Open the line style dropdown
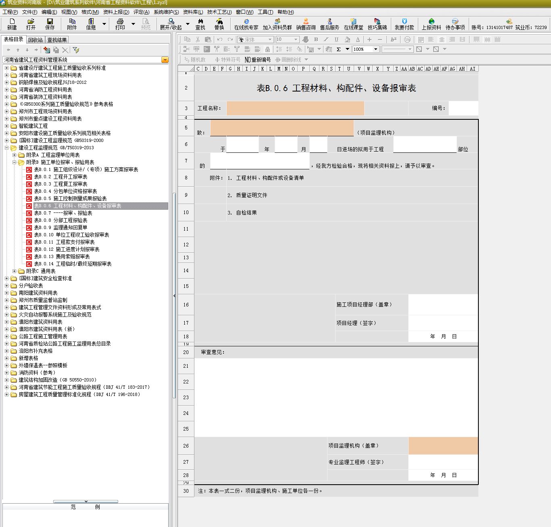551x527 pixels. click(x=410, y=49)
